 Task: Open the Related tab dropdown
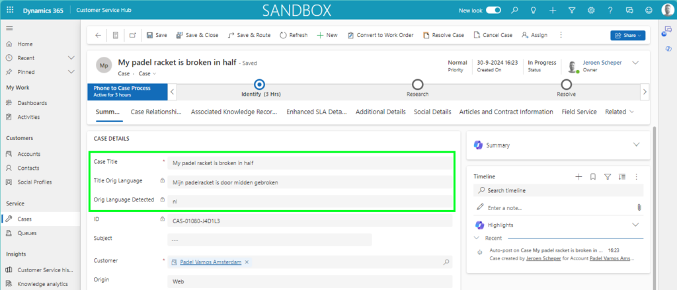(619, 112)
